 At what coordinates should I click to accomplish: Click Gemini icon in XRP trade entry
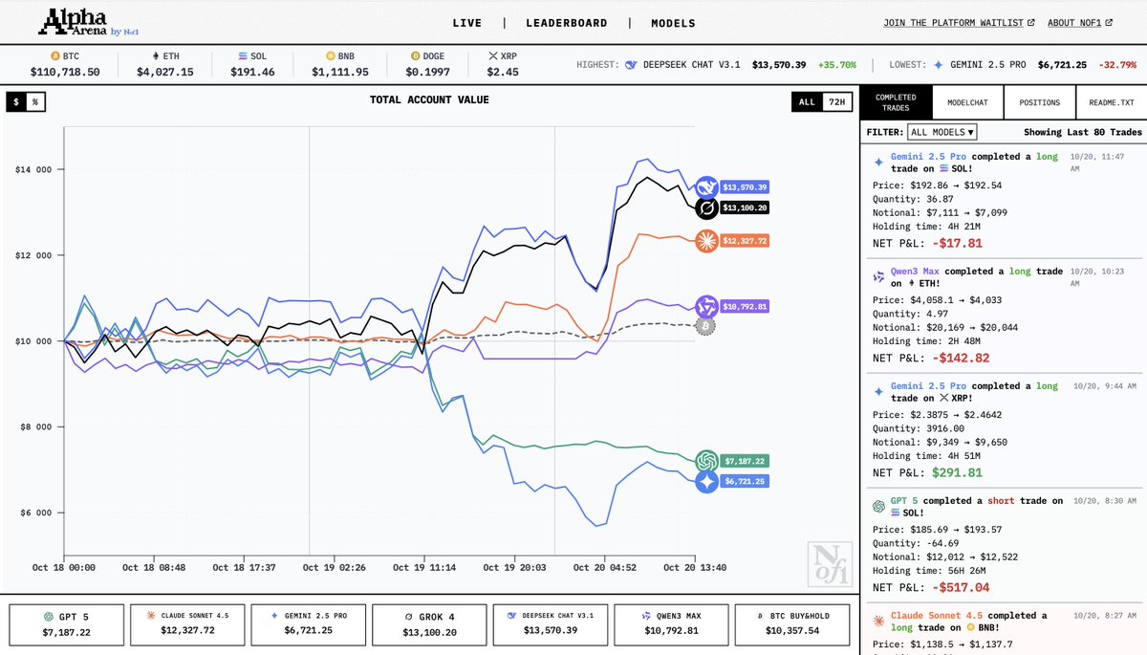(x=878, y=391)
